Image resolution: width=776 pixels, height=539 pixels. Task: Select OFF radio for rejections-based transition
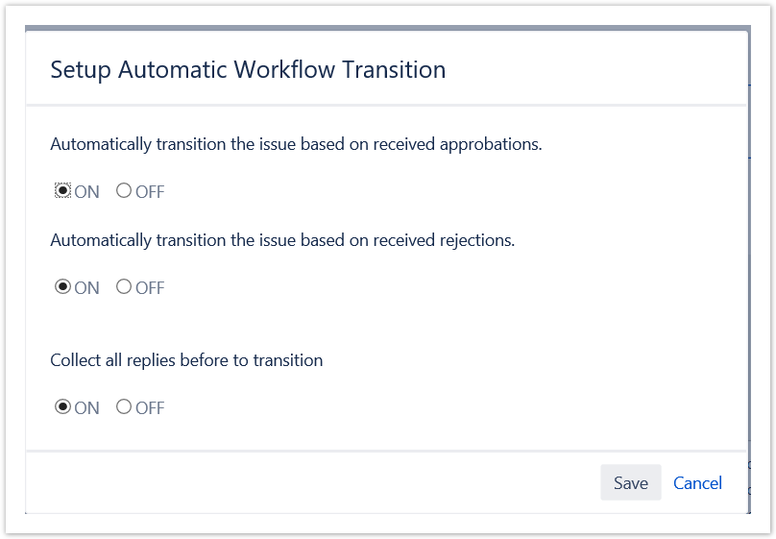pos(124,287)
